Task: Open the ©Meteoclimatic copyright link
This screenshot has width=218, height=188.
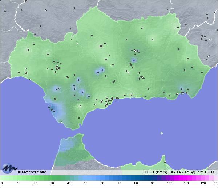Action: tap(32, 172)
